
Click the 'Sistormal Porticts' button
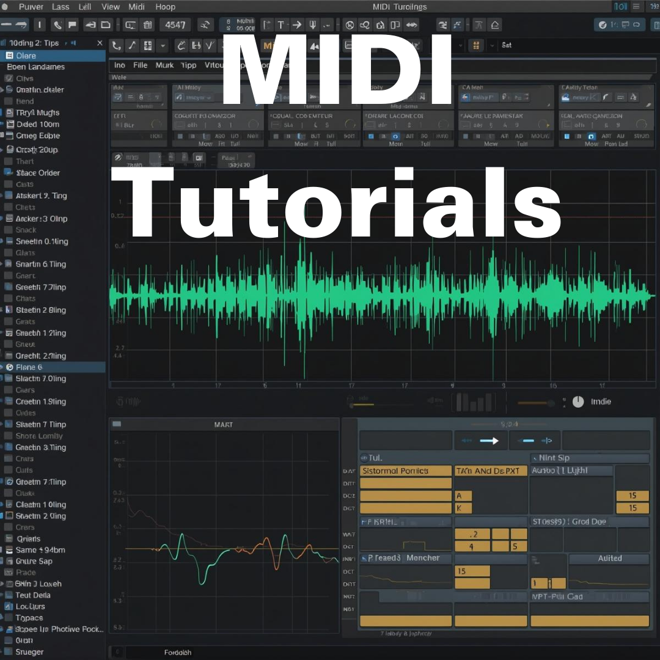(405, 471)
